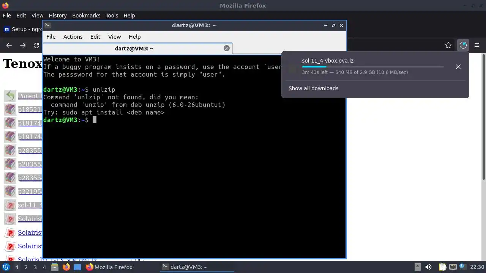Screen dimensions: 486x273
Task: Click the Firefox logo in the title bar
Action: tap(5, 5)
